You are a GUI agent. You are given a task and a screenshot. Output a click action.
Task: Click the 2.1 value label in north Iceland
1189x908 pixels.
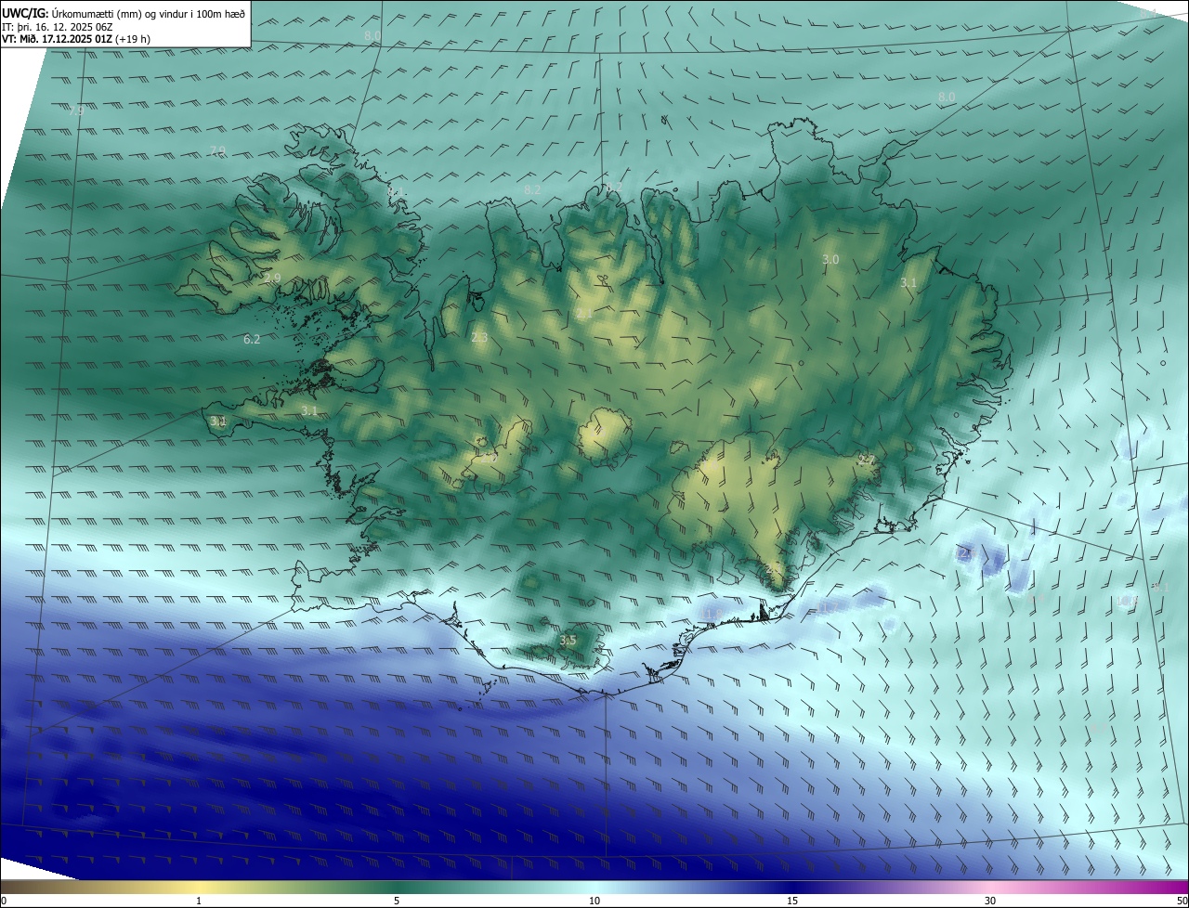[x=583, y=314]
